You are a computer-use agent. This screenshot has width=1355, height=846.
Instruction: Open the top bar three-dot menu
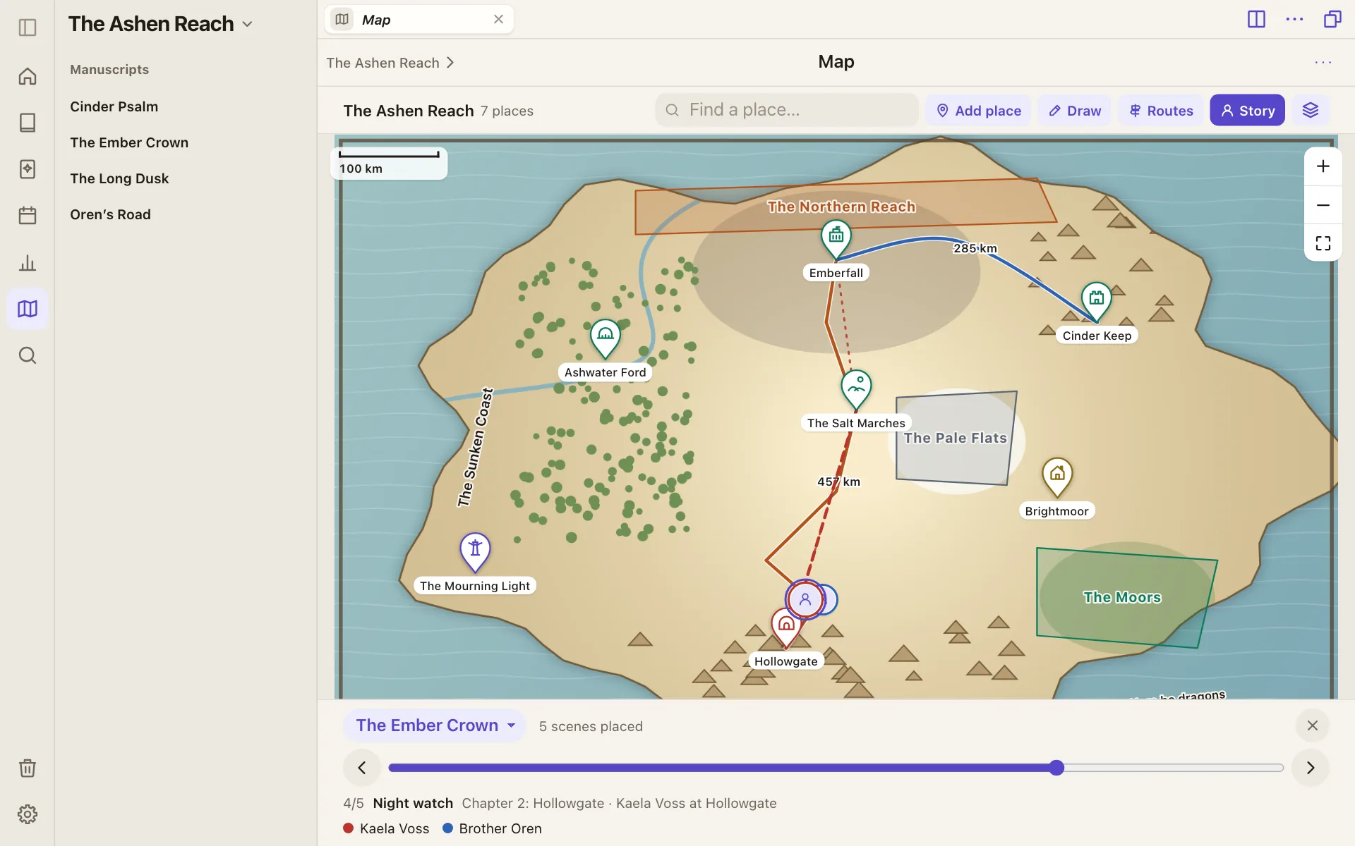(x=1294, y=19)
